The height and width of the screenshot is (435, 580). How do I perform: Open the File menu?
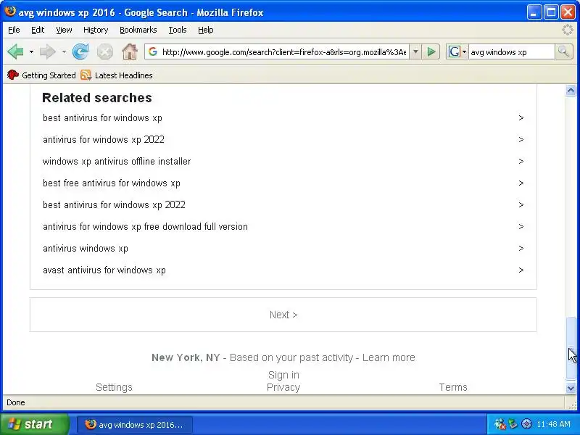[14, 30]
